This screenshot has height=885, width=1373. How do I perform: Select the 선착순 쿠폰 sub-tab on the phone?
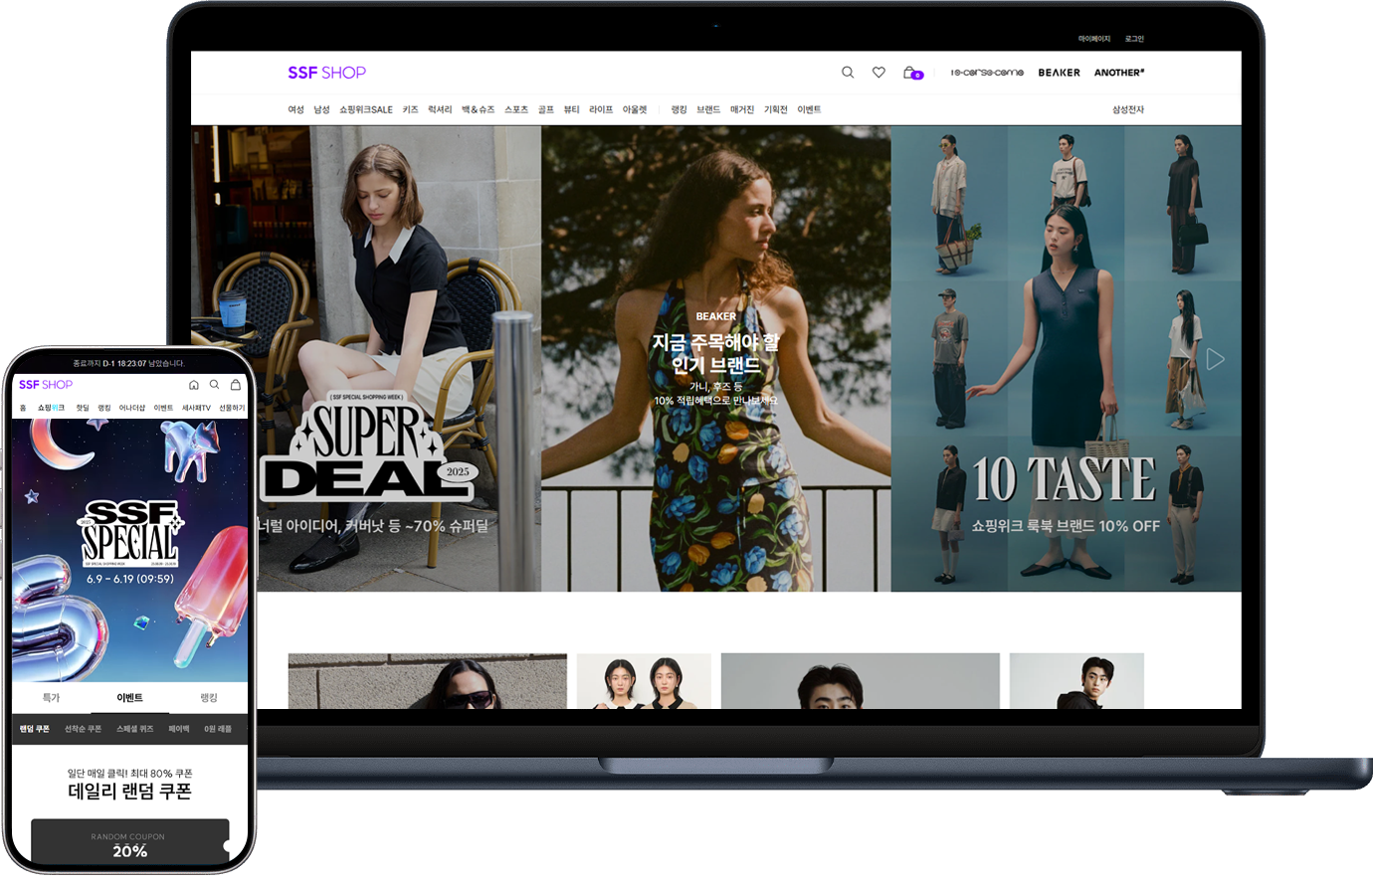click(83, 729)
